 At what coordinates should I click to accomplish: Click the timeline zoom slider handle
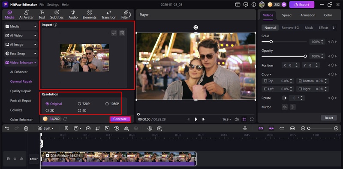309,128
